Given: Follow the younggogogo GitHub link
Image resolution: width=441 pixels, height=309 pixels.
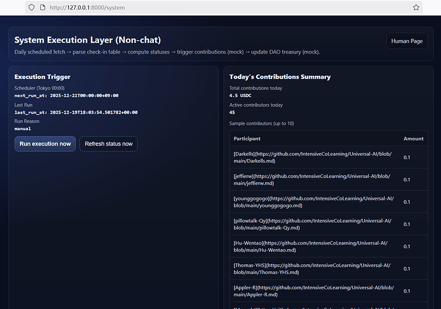Looking at the screenshot, I should click(312, 202).
